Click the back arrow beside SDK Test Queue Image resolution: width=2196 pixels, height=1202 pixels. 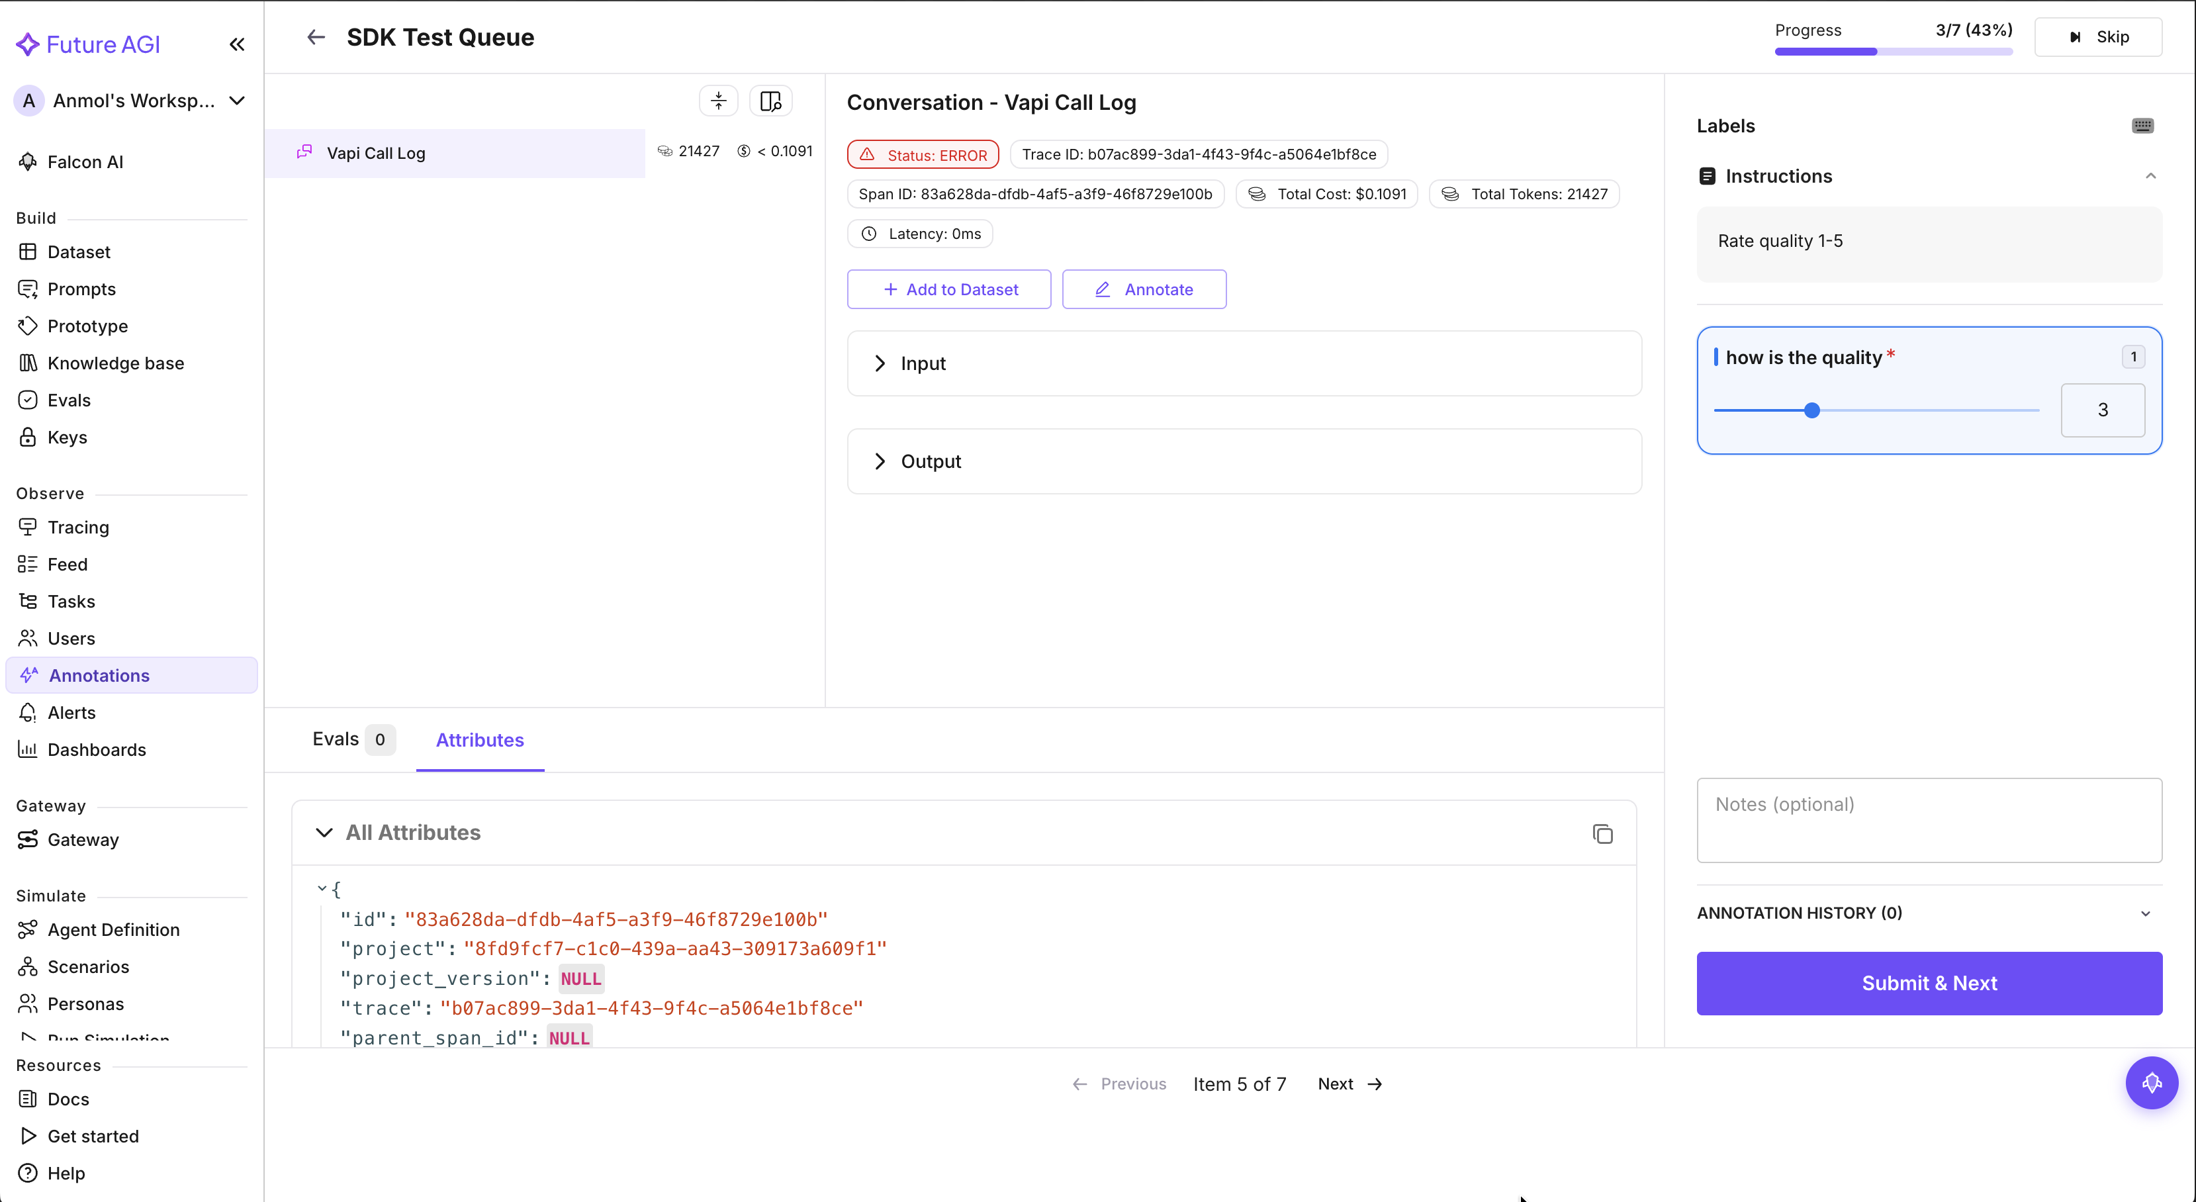click(x=316, y=38)
